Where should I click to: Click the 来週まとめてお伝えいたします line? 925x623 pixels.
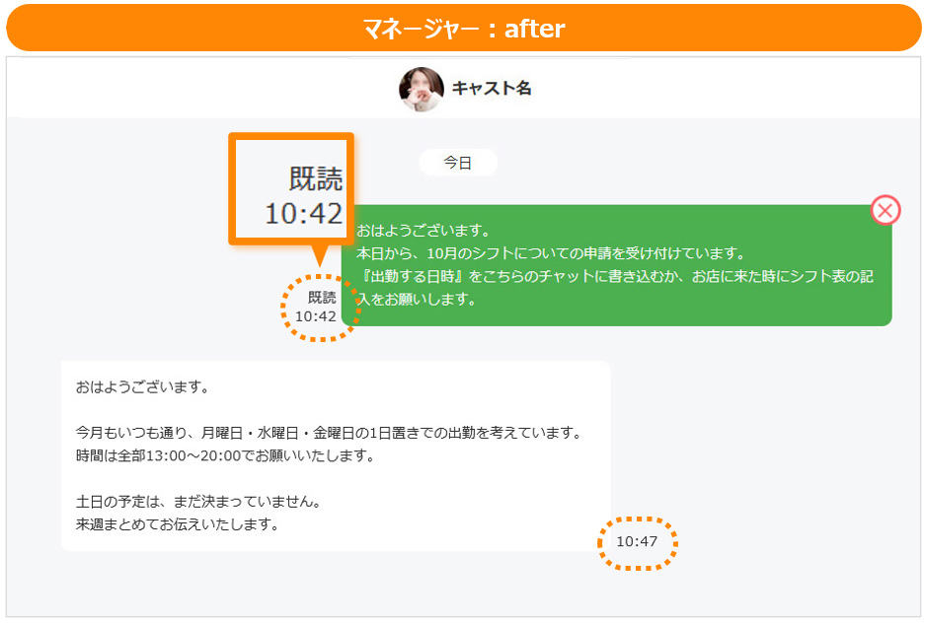coord(178,524)
